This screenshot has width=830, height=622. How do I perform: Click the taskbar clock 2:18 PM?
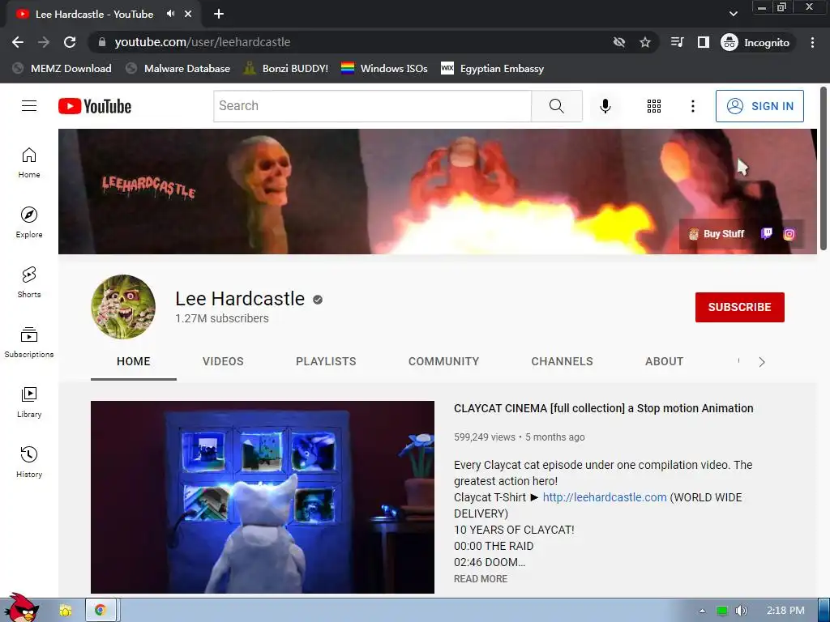point(785,611)
